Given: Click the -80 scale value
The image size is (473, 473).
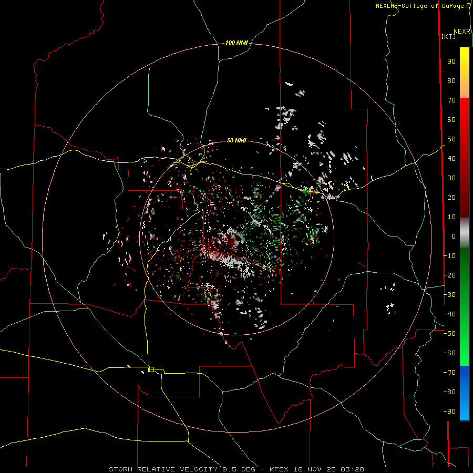Looking at the screenshot, I should (x=449, y=392).
